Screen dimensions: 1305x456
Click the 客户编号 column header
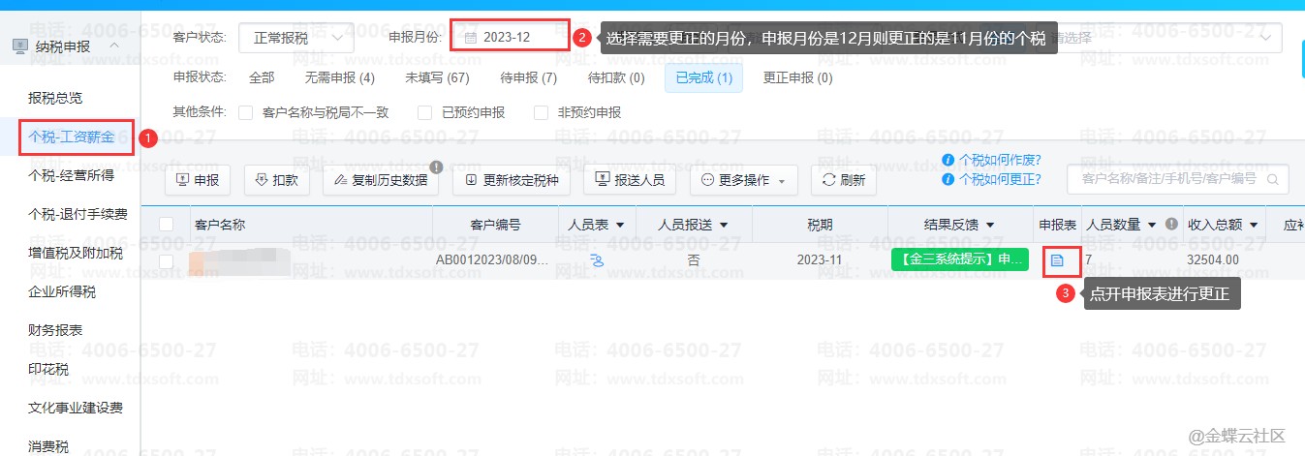pyautogui.click(x=495, y=225)
